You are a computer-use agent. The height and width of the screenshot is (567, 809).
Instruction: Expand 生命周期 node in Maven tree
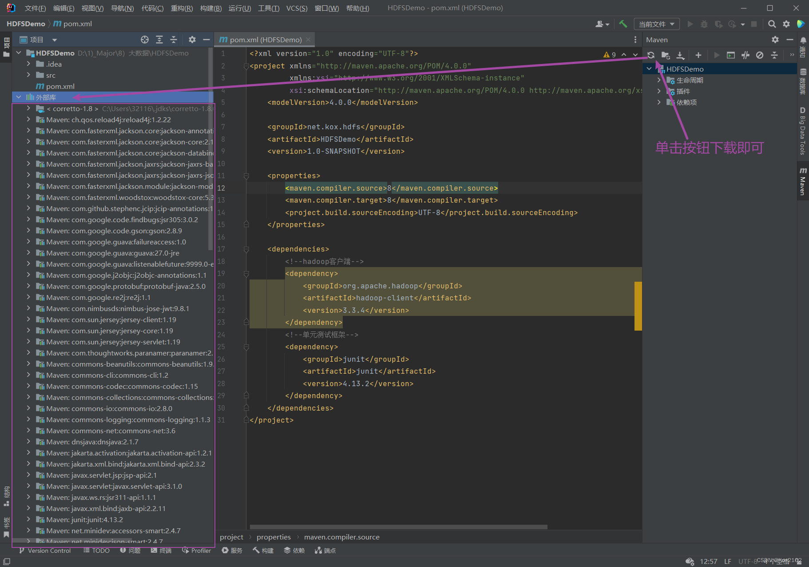click(659, 80)
